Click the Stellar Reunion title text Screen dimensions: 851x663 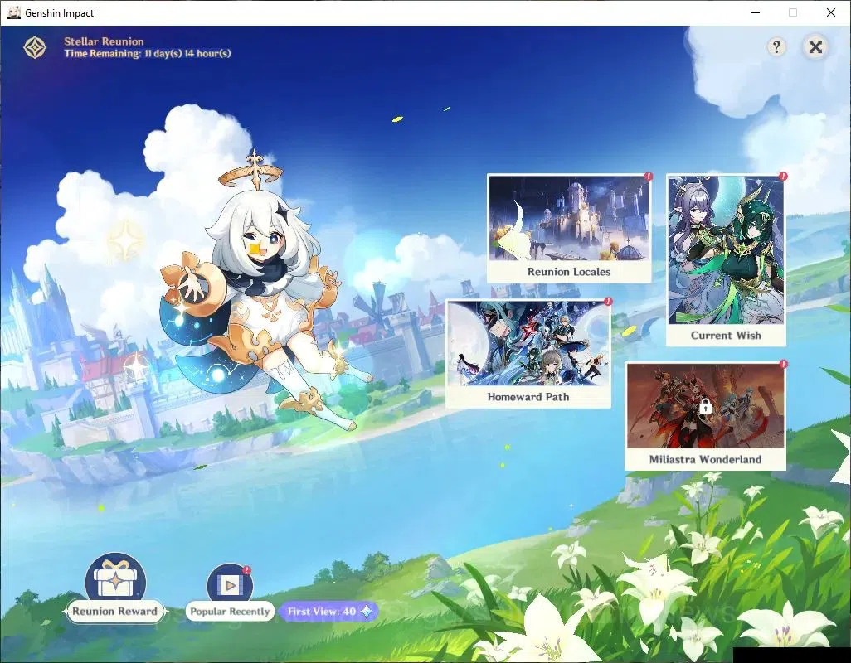click(x=104, y=41)
